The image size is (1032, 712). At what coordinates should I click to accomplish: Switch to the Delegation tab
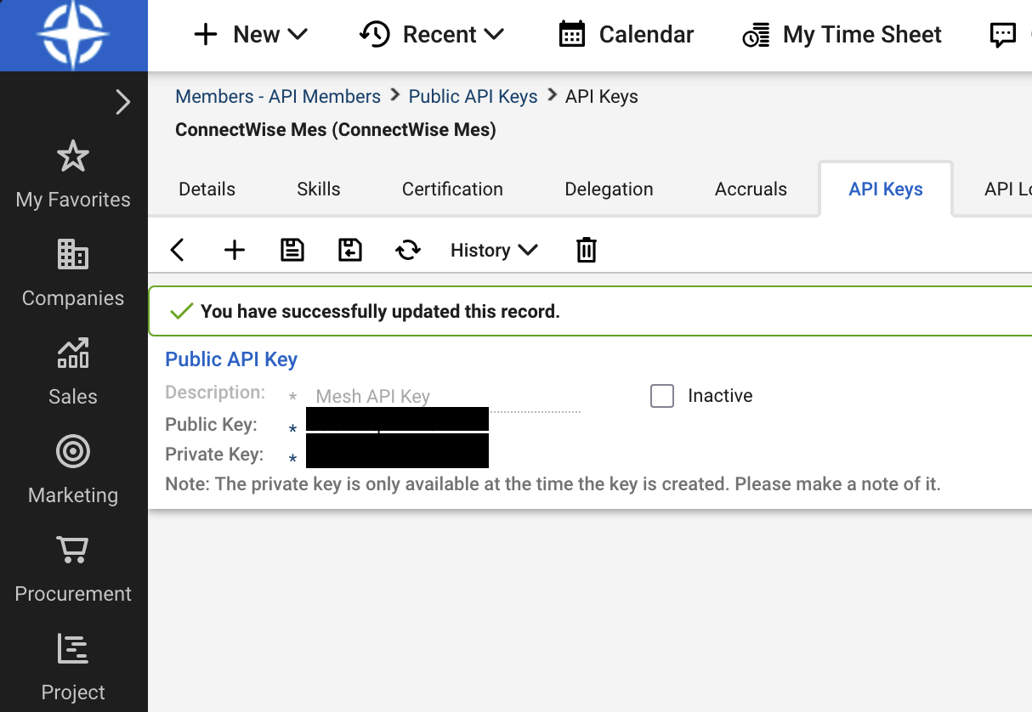pyautogui.click(x=609, y=189)
